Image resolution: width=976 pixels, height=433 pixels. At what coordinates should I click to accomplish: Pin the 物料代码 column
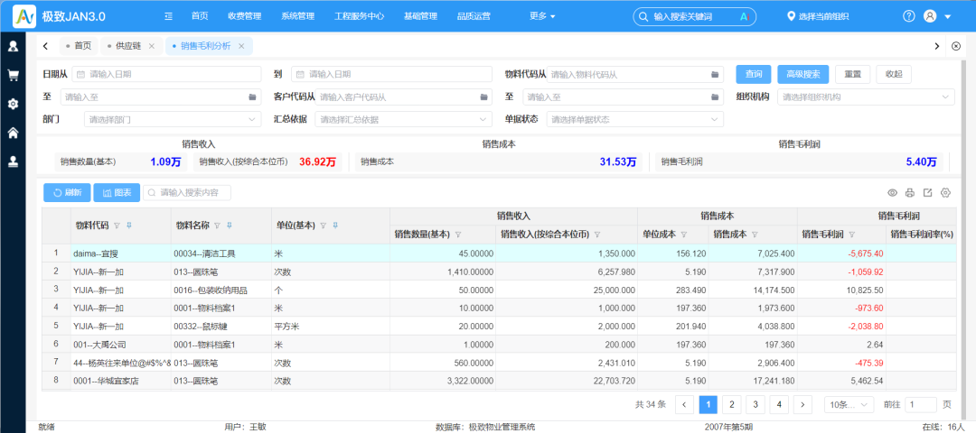click(x=129, y=226)
